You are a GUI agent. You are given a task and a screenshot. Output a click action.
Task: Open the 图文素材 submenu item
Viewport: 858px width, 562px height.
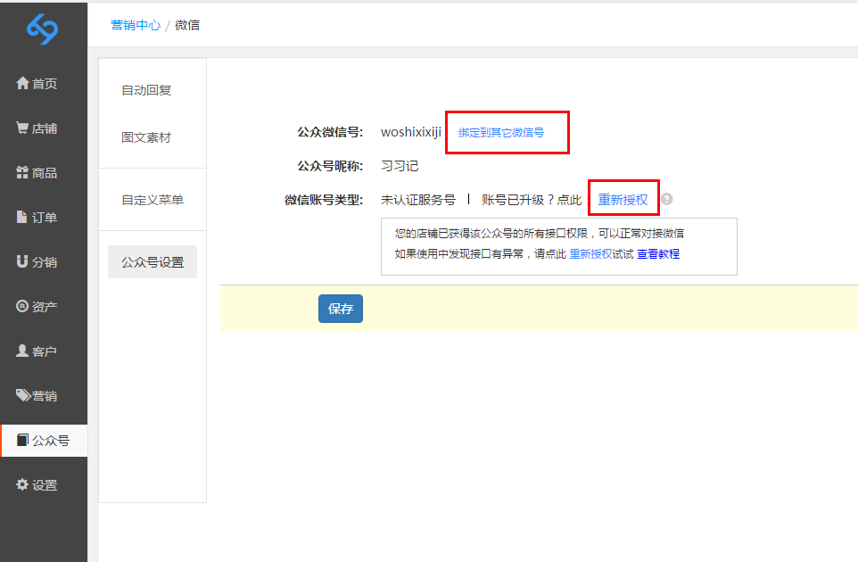tap(146, 137)
